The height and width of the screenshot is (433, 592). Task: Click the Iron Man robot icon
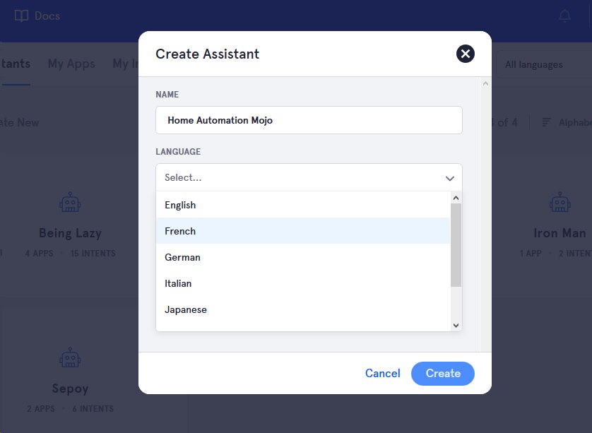pyautogui.click(x=560, y=203)
